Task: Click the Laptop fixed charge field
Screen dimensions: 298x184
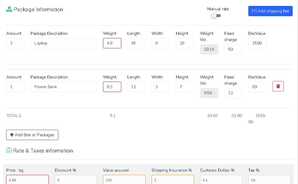Action: [233, 49]
